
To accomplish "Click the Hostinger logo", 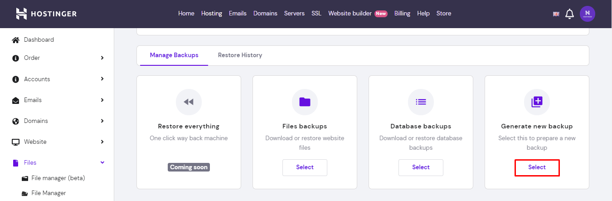I will 46,14.
